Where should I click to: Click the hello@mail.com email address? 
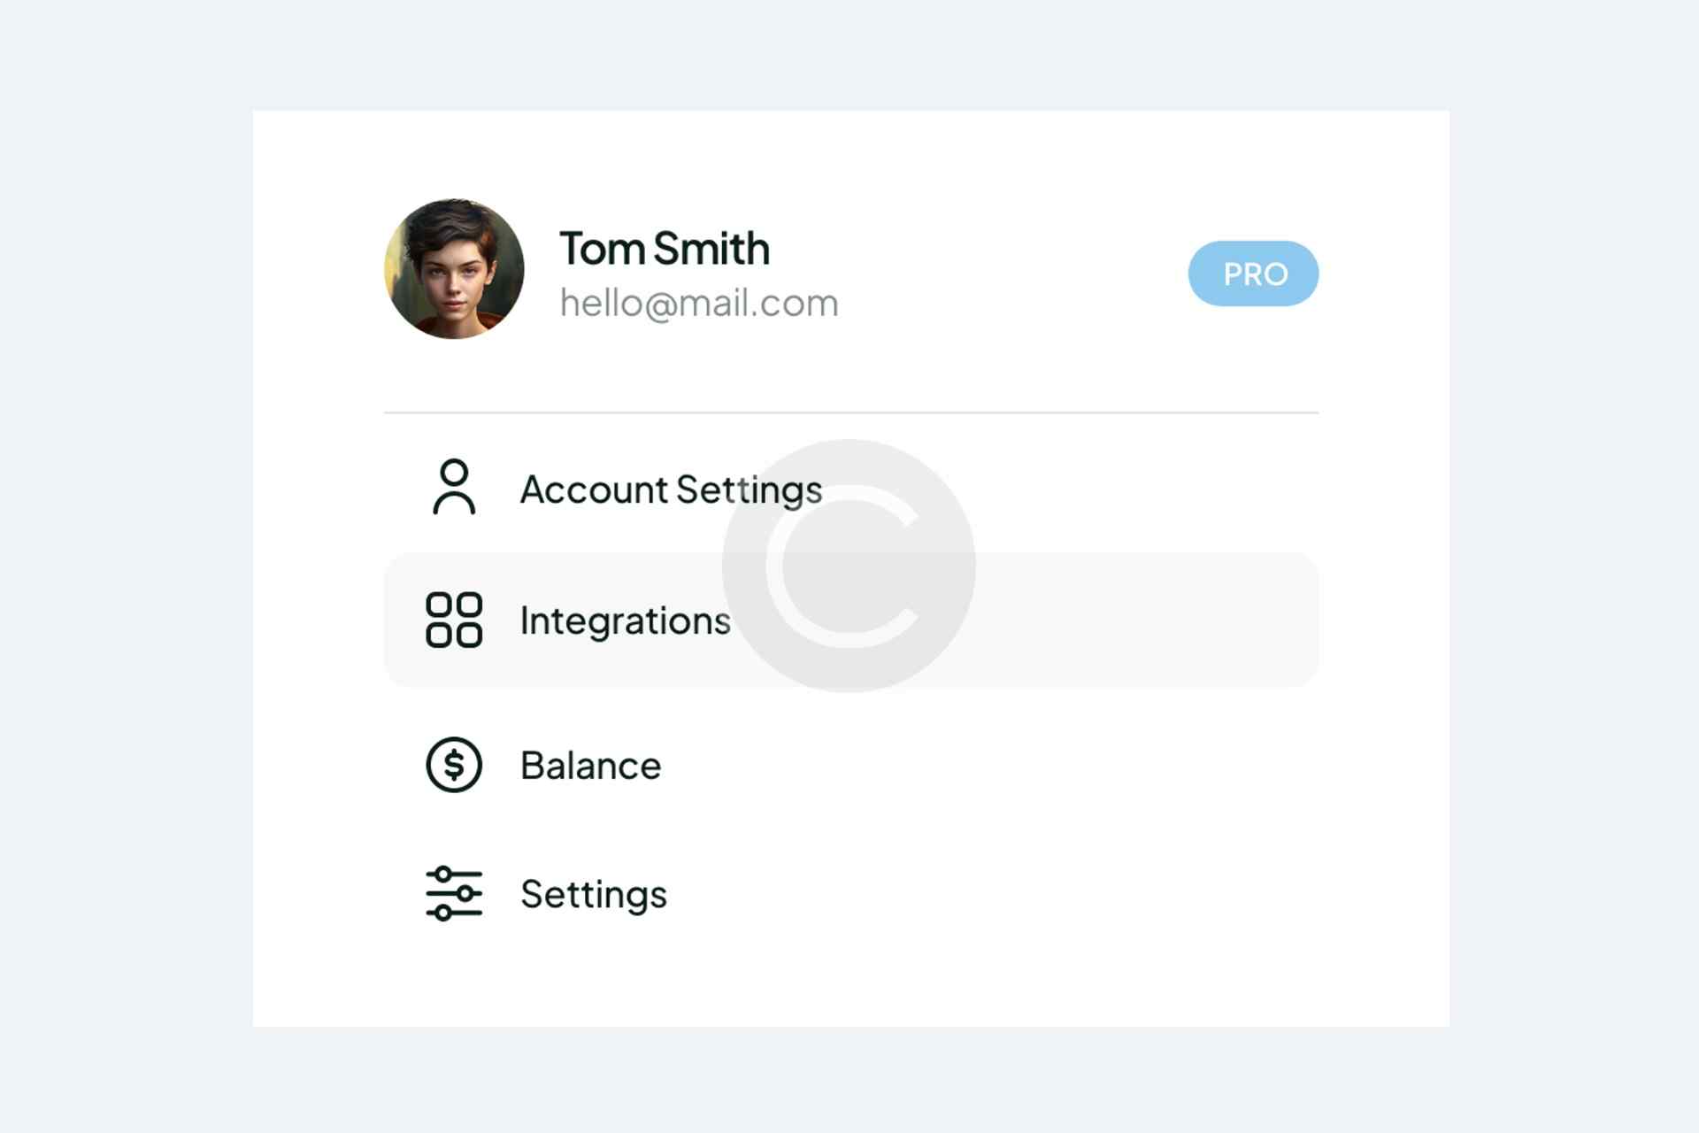pos(699,304)
